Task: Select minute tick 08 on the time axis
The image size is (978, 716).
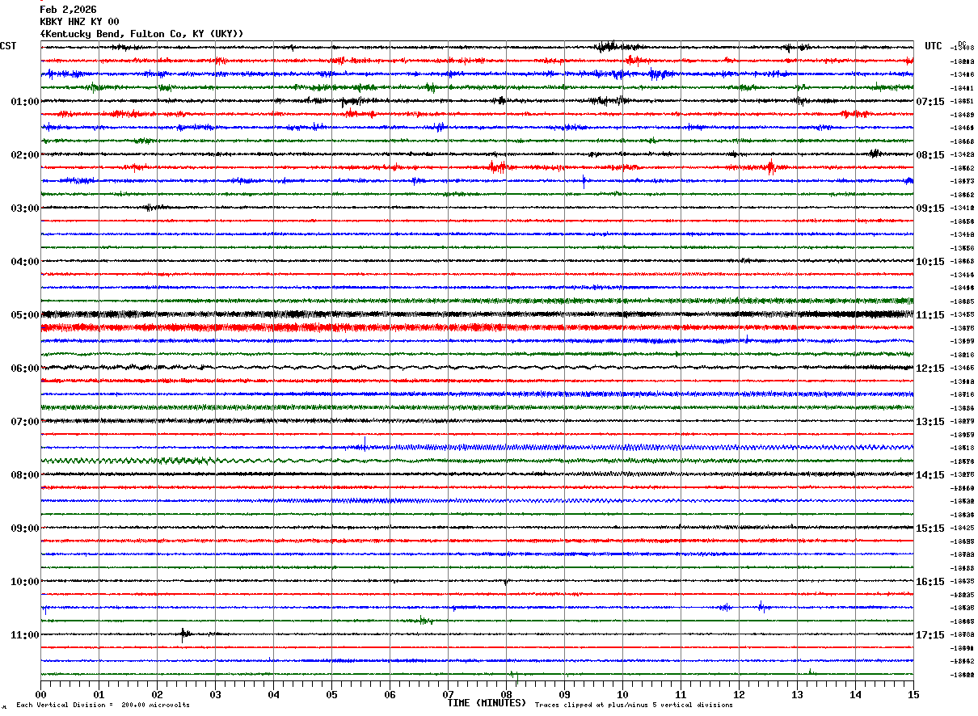Action: click(x=507, y=694)
